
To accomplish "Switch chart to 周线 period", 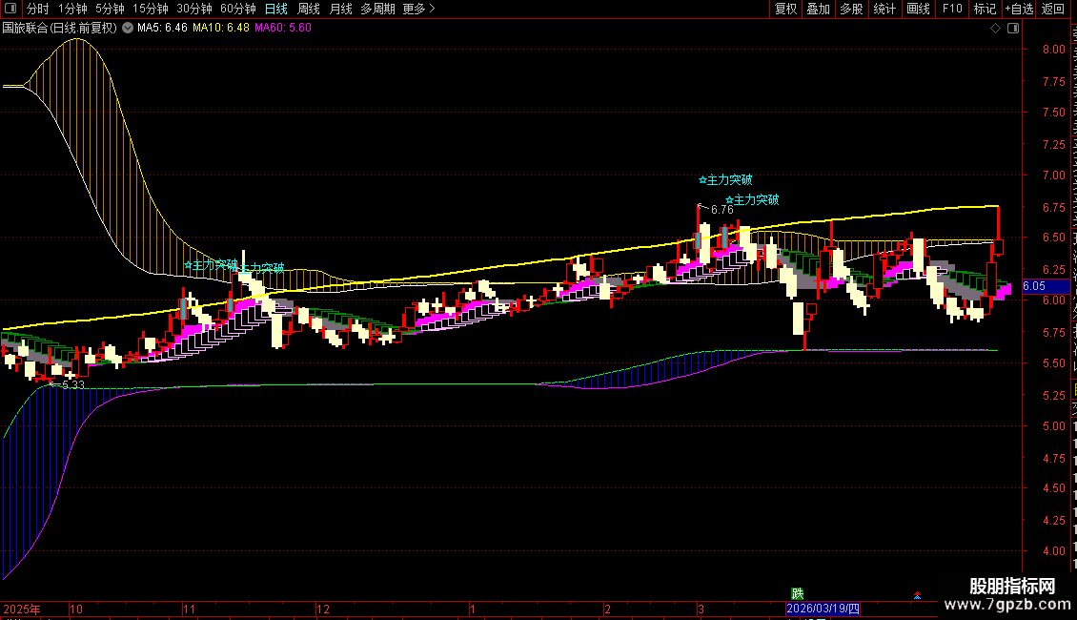I will [x=309, y=9].
